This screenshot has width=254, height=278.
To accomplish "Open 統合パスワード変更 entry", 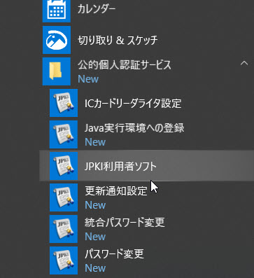I will 125,223.
